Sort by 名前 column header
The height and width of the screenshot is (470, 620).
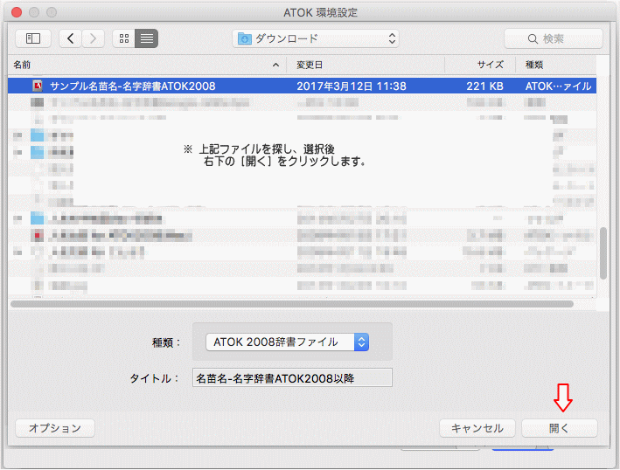tap(22, 65)
